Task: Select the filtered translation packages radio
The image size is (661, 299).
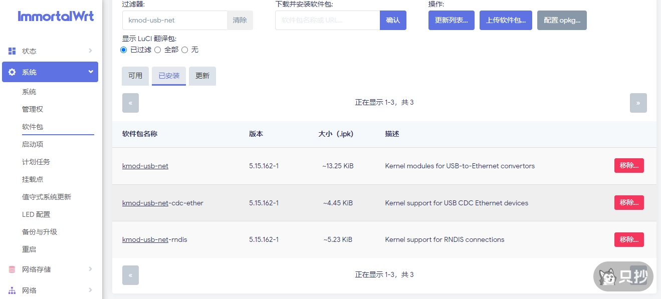Action: click(x=124, y=50)
